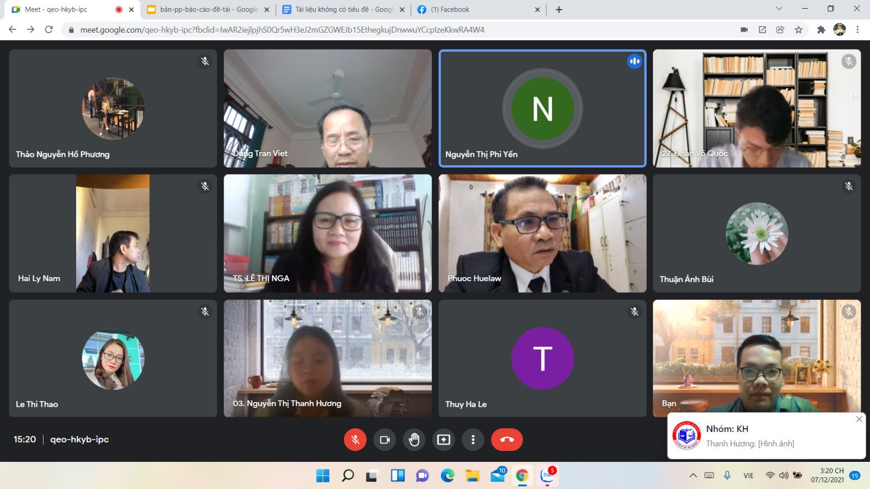This screenshot has width=870, height=489.
Task: Open the Chrome extensions puzzle icon
Action: click(821, 30)
